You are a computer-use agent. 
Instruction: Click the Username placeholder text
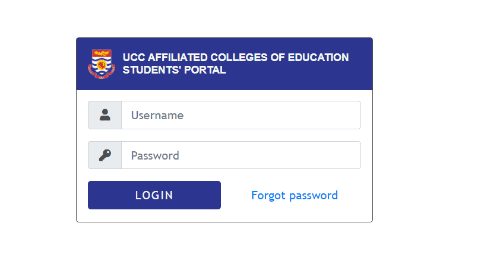point(157,115)
